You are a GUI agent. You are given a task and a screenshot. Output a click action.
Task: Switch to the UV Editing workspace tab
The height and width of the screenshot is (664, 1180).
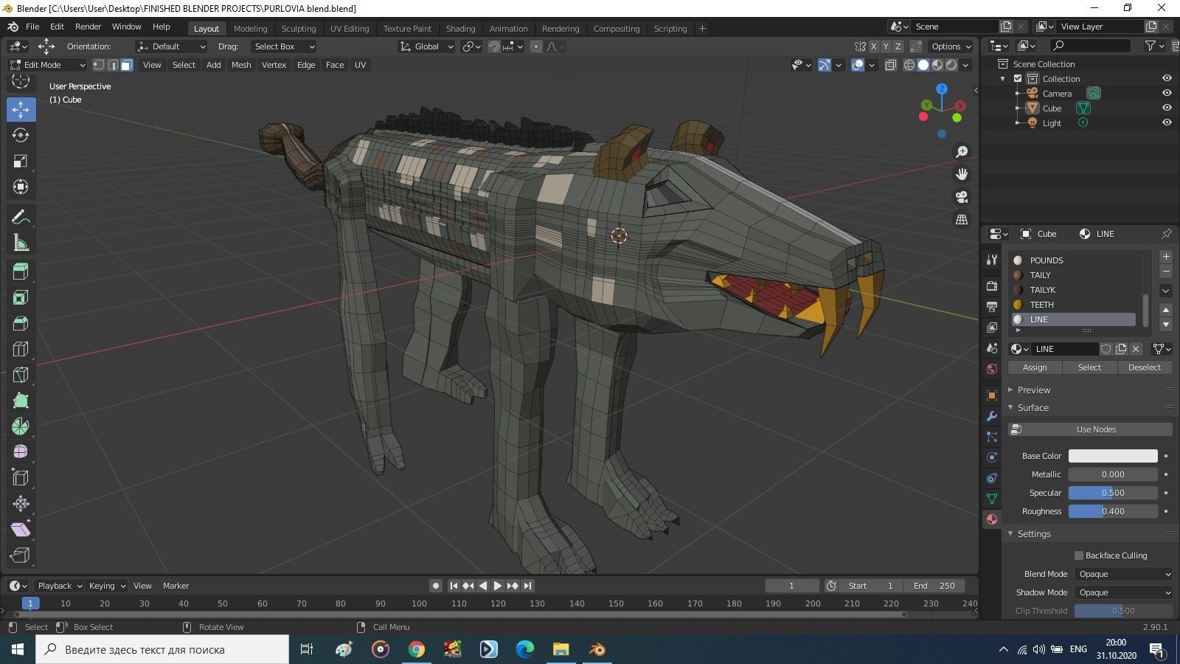[x=350, y=29]
